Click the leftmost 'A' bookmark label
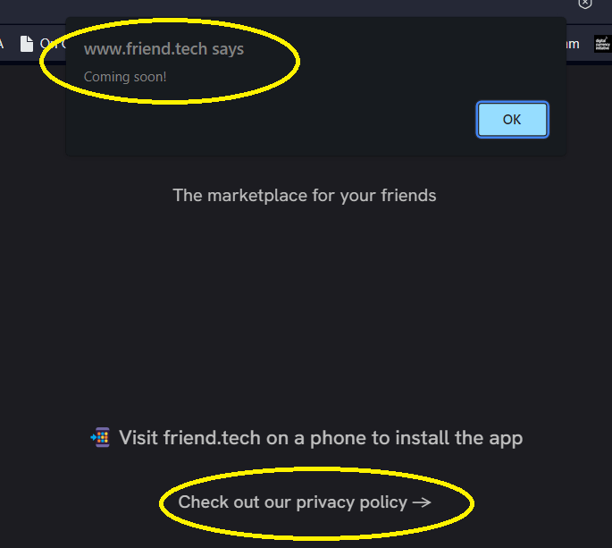The height and width of the screenshot is (548, 612). 3,43
